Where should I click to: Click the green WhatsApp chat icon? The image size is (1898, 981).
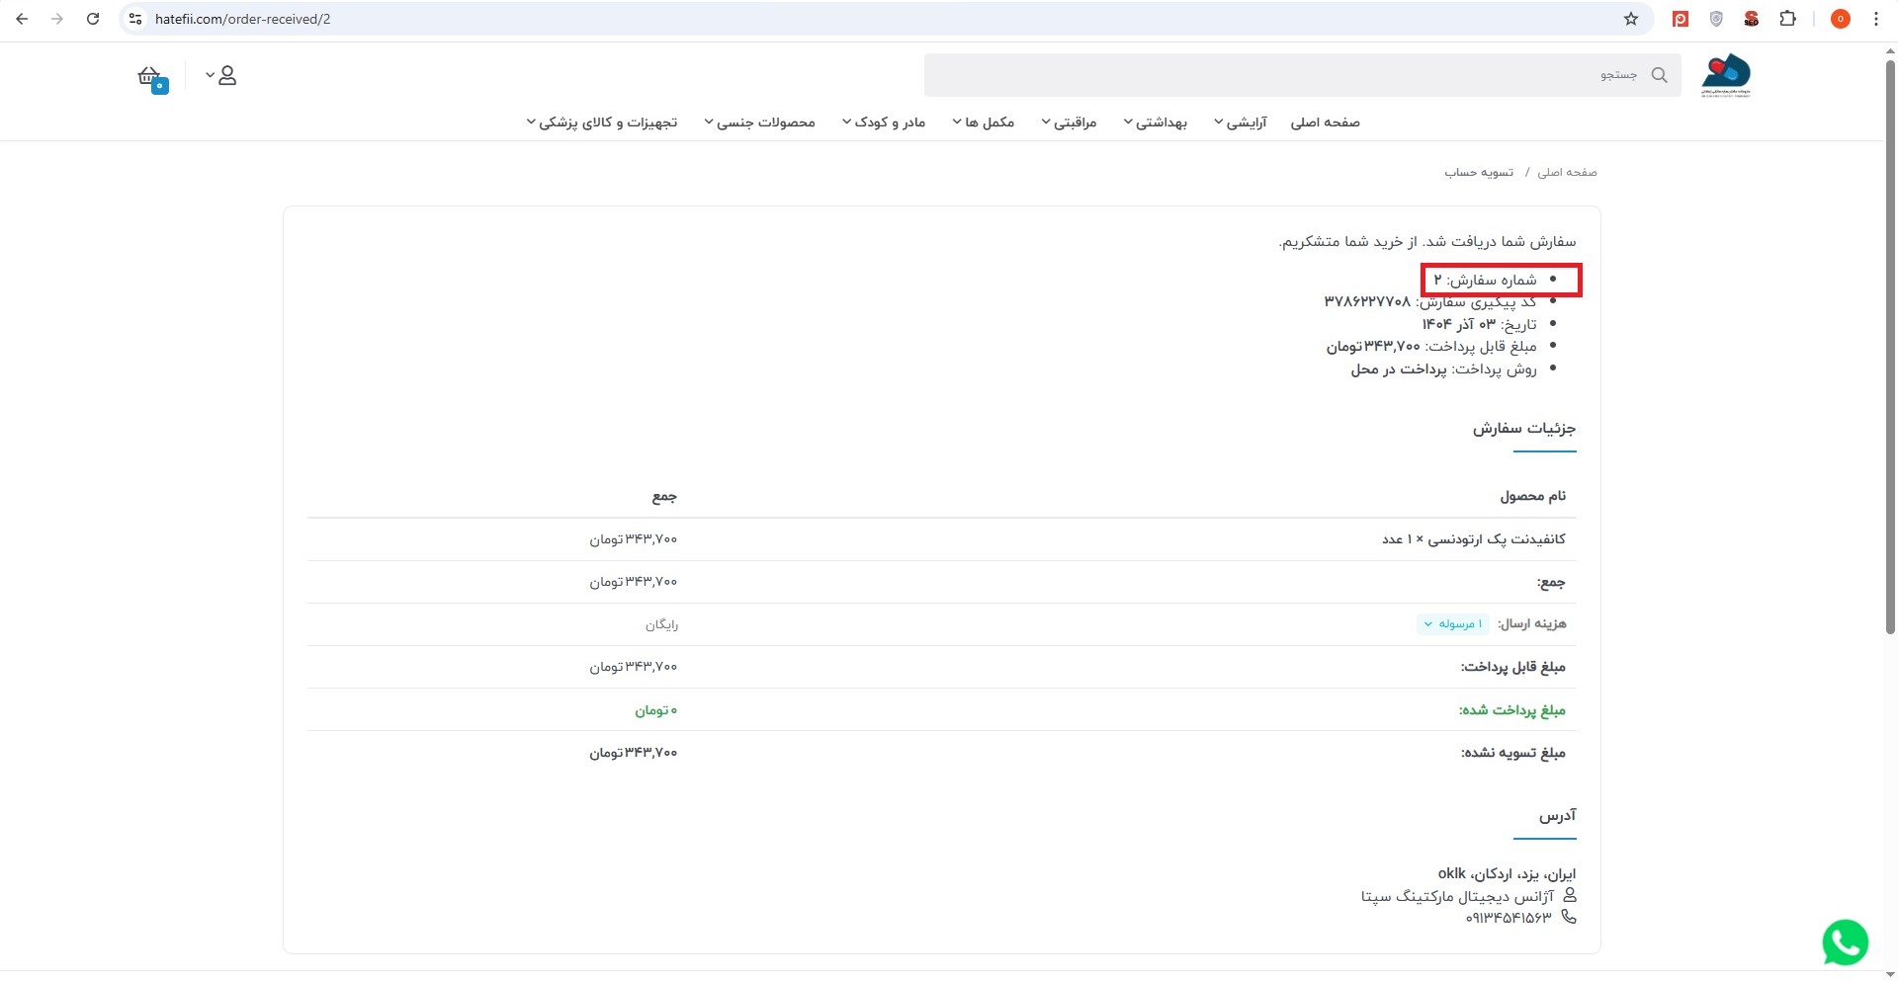click(1845, 941)
